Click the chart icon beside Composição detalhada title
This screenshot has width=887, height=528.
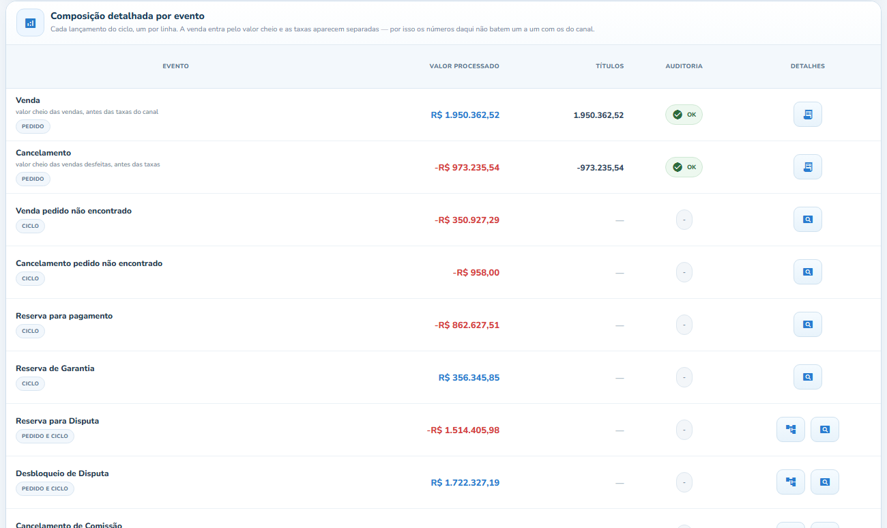coord(30,23)
